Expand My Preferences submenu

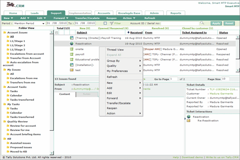pos(123,71)
